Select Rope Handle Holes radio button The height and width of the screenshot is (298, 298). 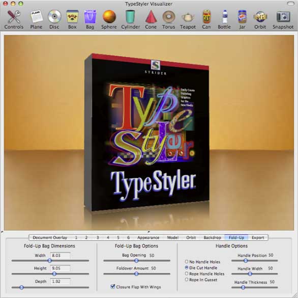tap(187, 274)
